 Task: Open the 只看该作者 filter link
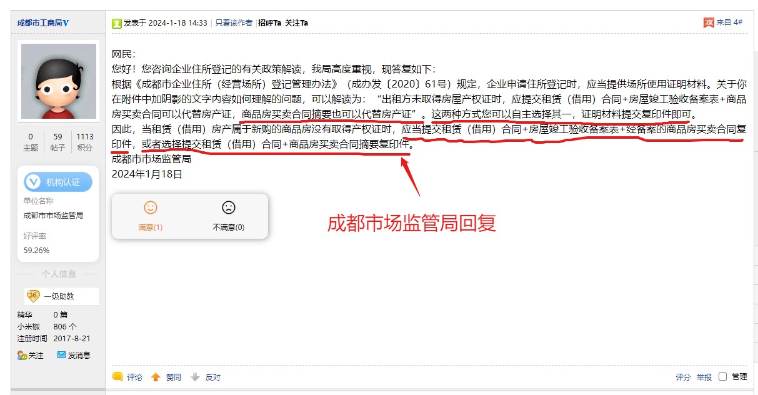pos(234,22)
